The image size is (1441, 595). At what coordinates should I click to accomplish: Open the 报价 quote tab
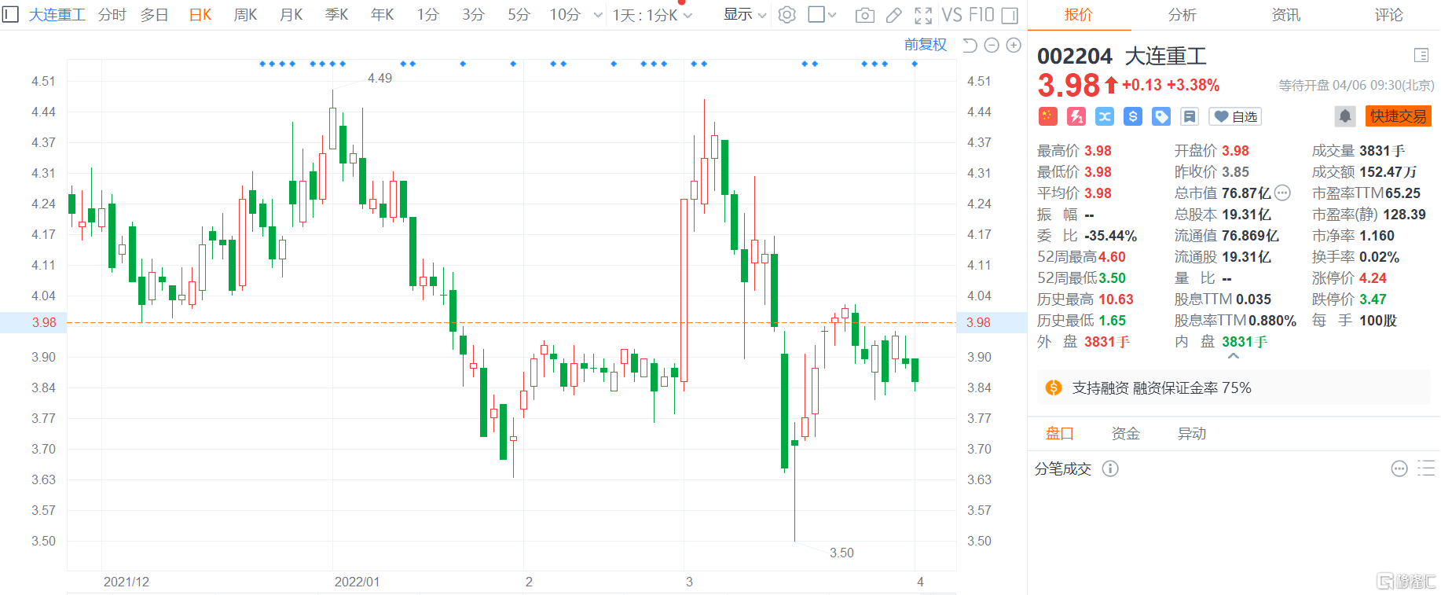pyautogui.click(x=1079, y=15)
